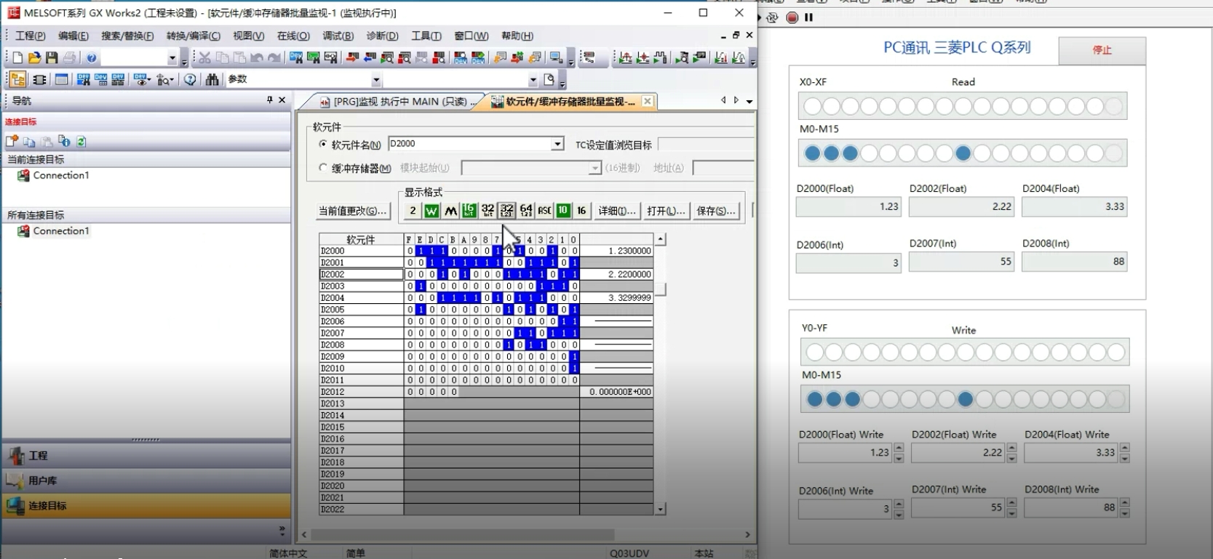Decrease D2004(Float) Write value

1125,458
